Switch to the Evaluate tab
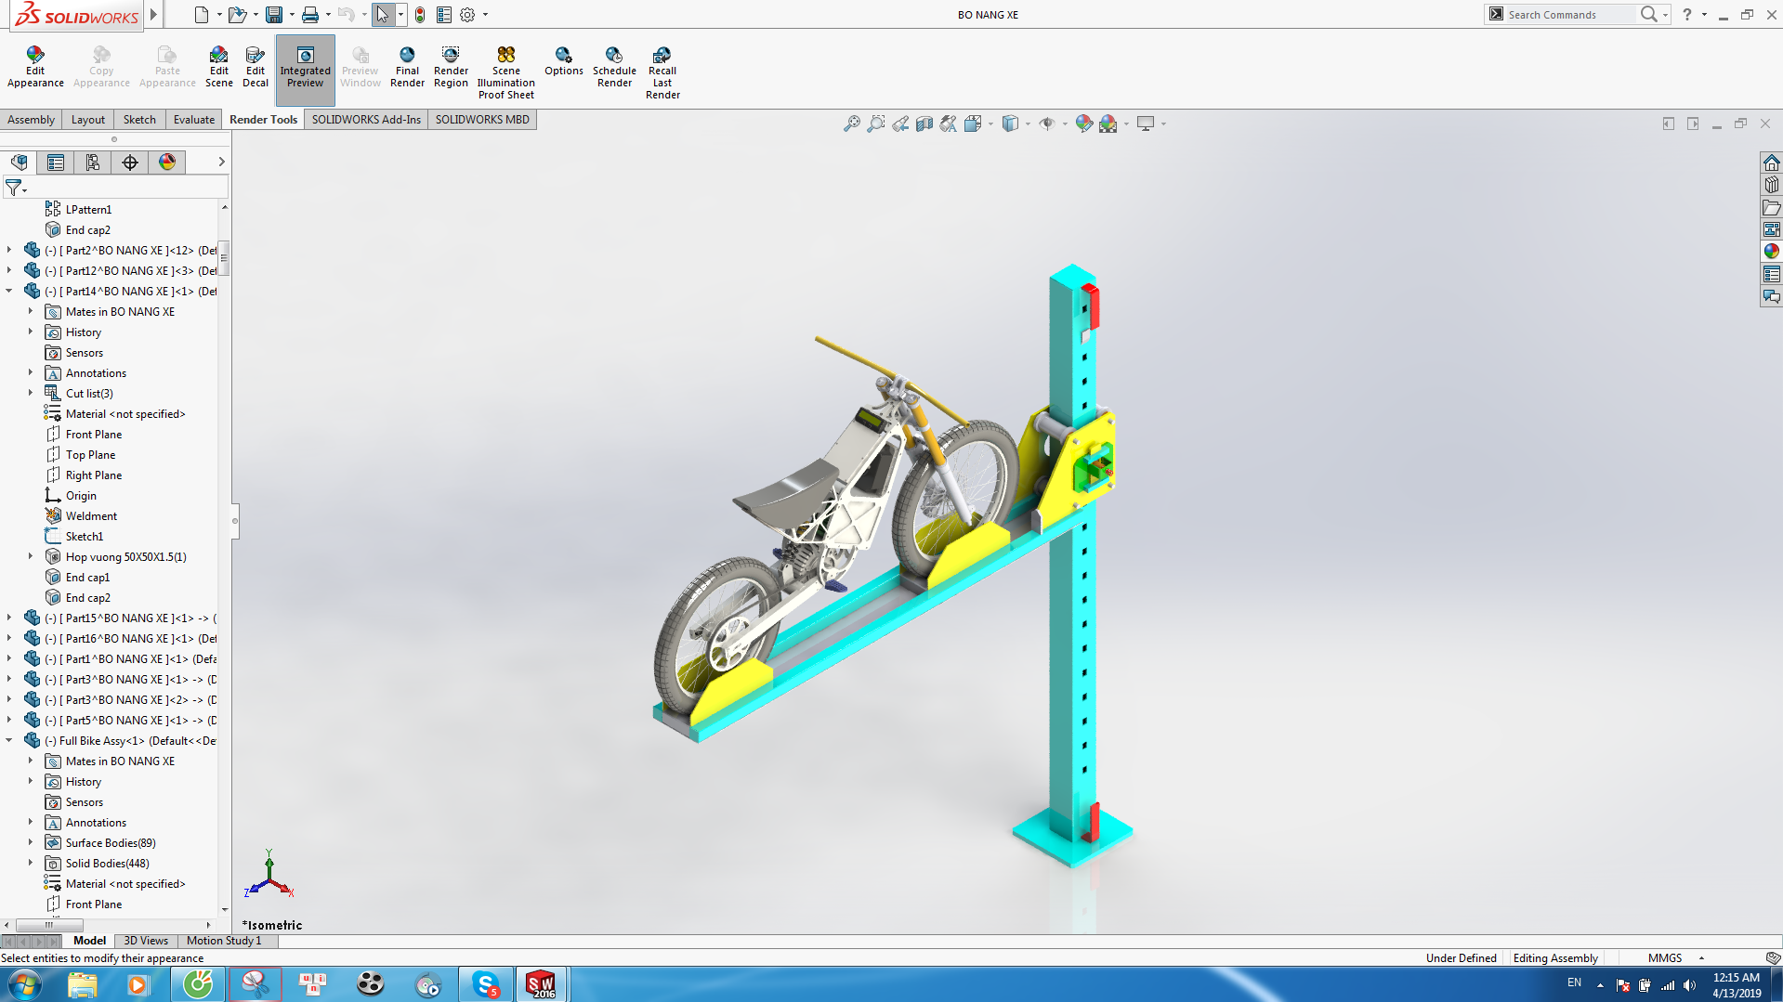Screen dimensions: 1783x1002 click(194, 120)
